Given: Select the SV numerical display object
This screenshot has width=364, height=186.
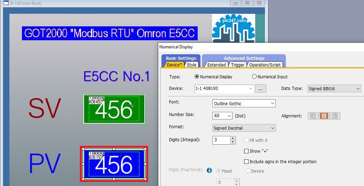Looking at the screenshot, I should [x=114, y=109].
